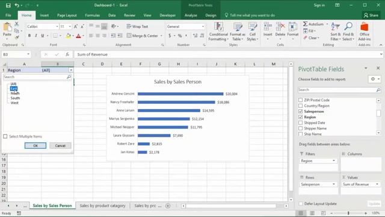
Task: Check Shipped Date field
Action: [x=301, y=122]
